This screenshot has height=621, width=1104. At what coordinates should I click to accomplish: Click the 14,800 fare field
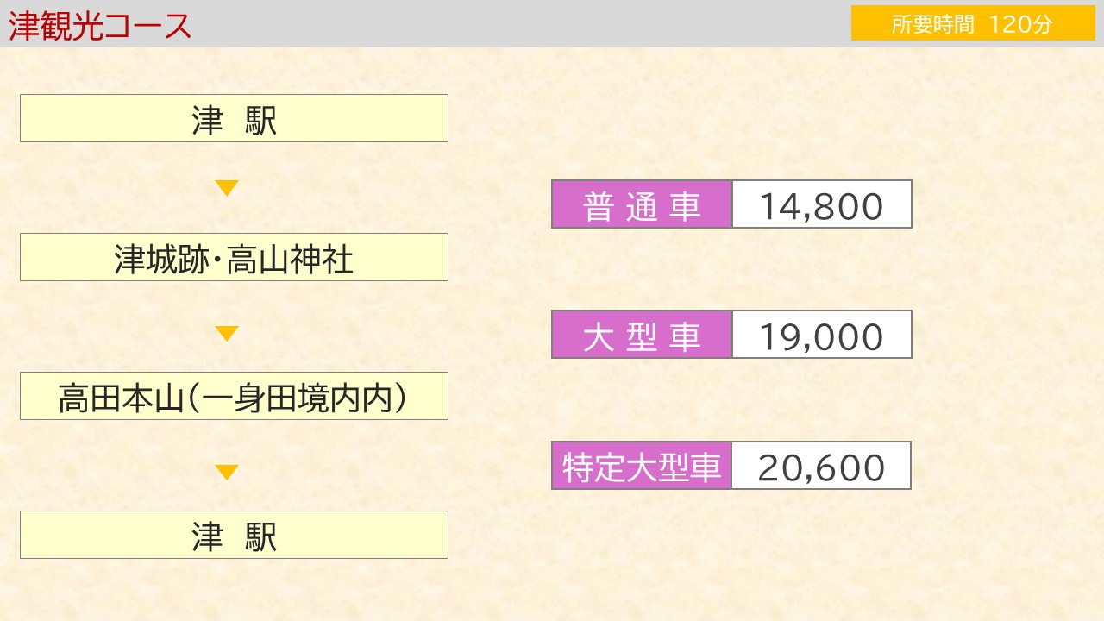tap(822, 204)
